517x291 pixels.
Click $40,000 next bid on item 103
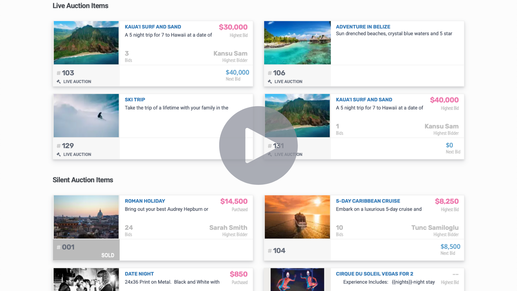click(237, 72)
